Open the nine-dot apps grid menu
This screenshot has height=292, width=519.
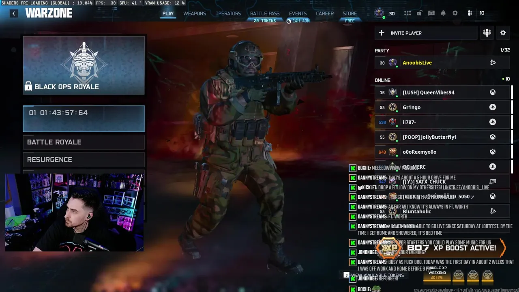coord(407,13)
